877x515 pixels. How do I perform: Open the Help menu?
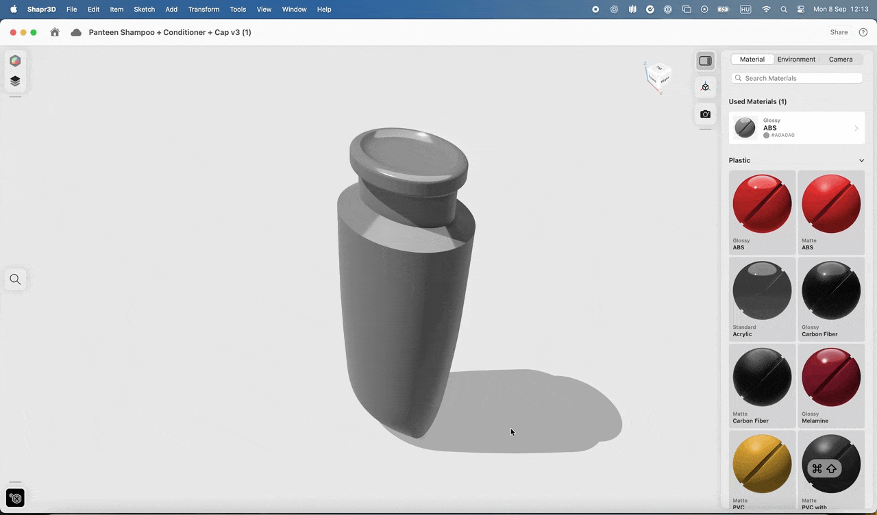tap(324, 9)
